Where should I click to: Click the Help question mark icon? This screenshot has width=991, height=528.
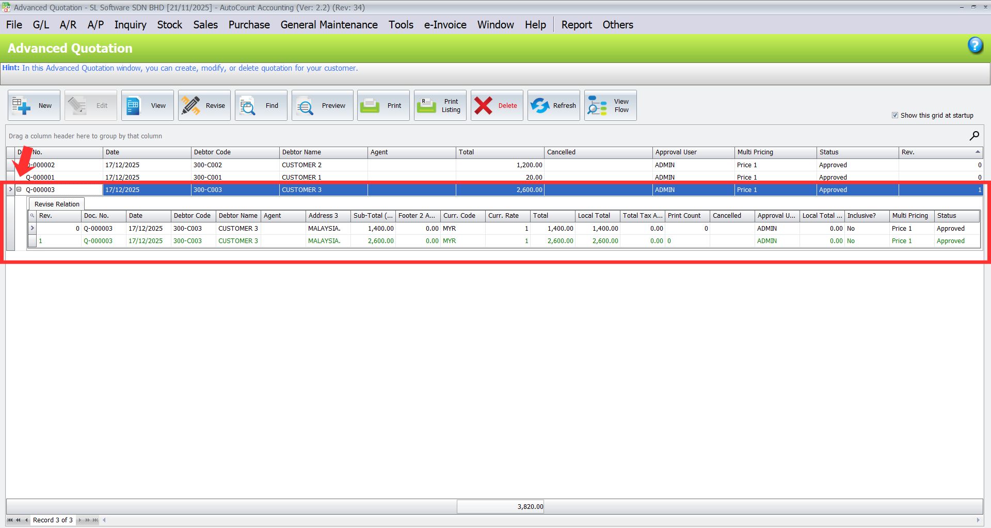click(x=975, y=45)
